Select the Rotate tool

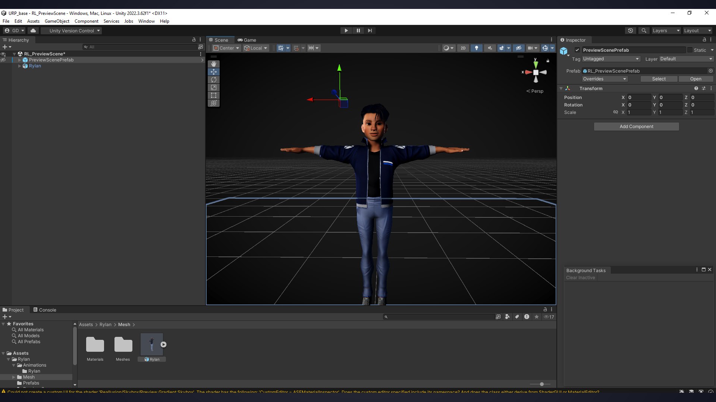point(214,80)
